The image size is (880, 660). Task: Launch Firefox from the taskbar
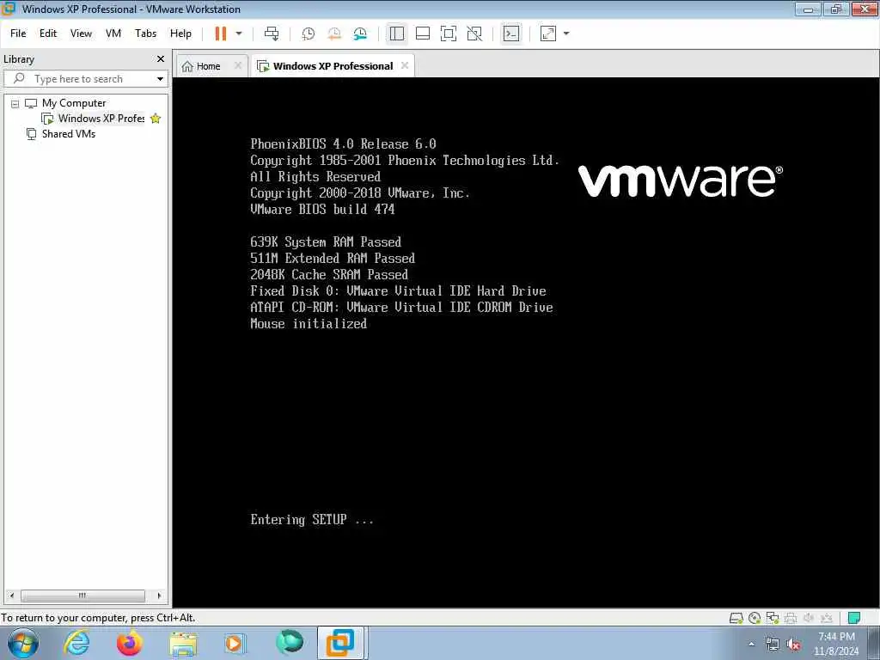pyautogui.click(x=130, y=643)
